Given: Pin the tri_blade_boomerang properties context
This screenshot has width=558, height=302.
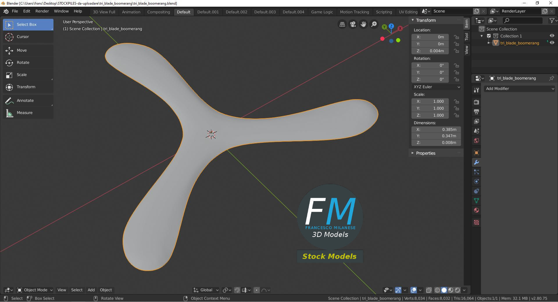Looking at the screenshot, I should click(551, 78).
